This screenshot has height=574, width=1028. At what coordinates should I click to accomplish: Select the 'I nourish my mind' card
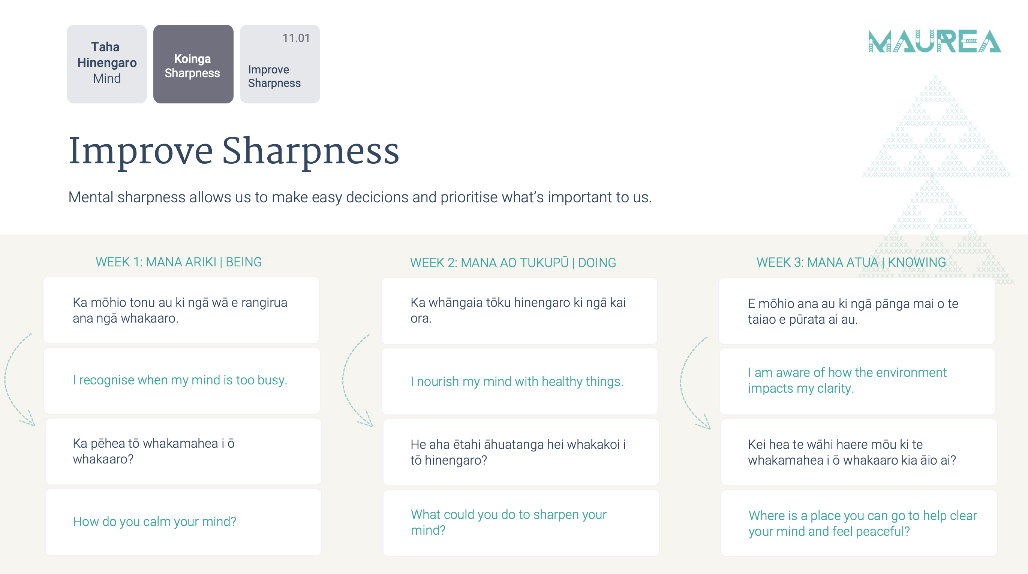click(520, 381)
